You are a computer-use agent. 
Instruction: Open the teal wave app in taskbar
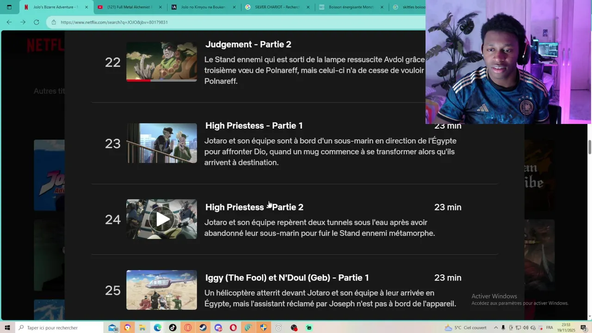pos(248,327)
